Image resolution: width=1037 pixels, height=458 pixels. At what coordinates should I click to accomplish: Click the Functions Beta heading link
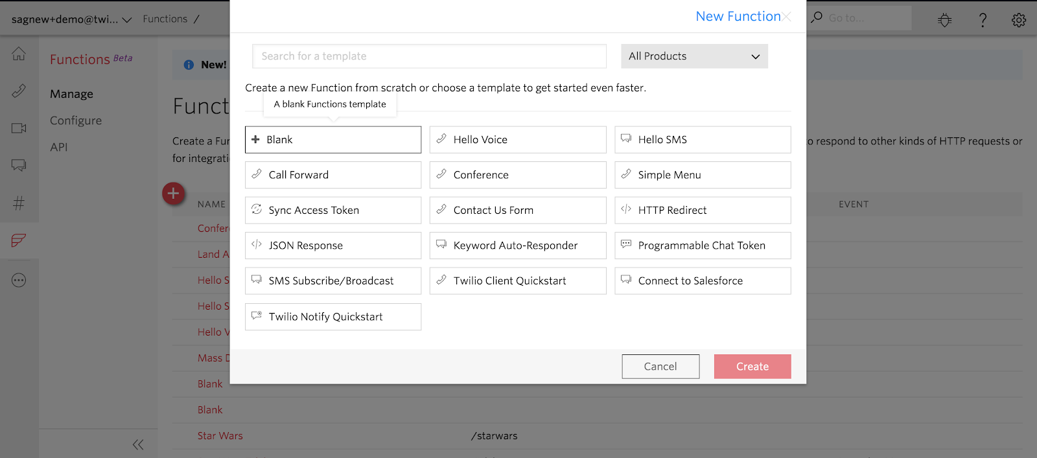[x=91, y=59]
